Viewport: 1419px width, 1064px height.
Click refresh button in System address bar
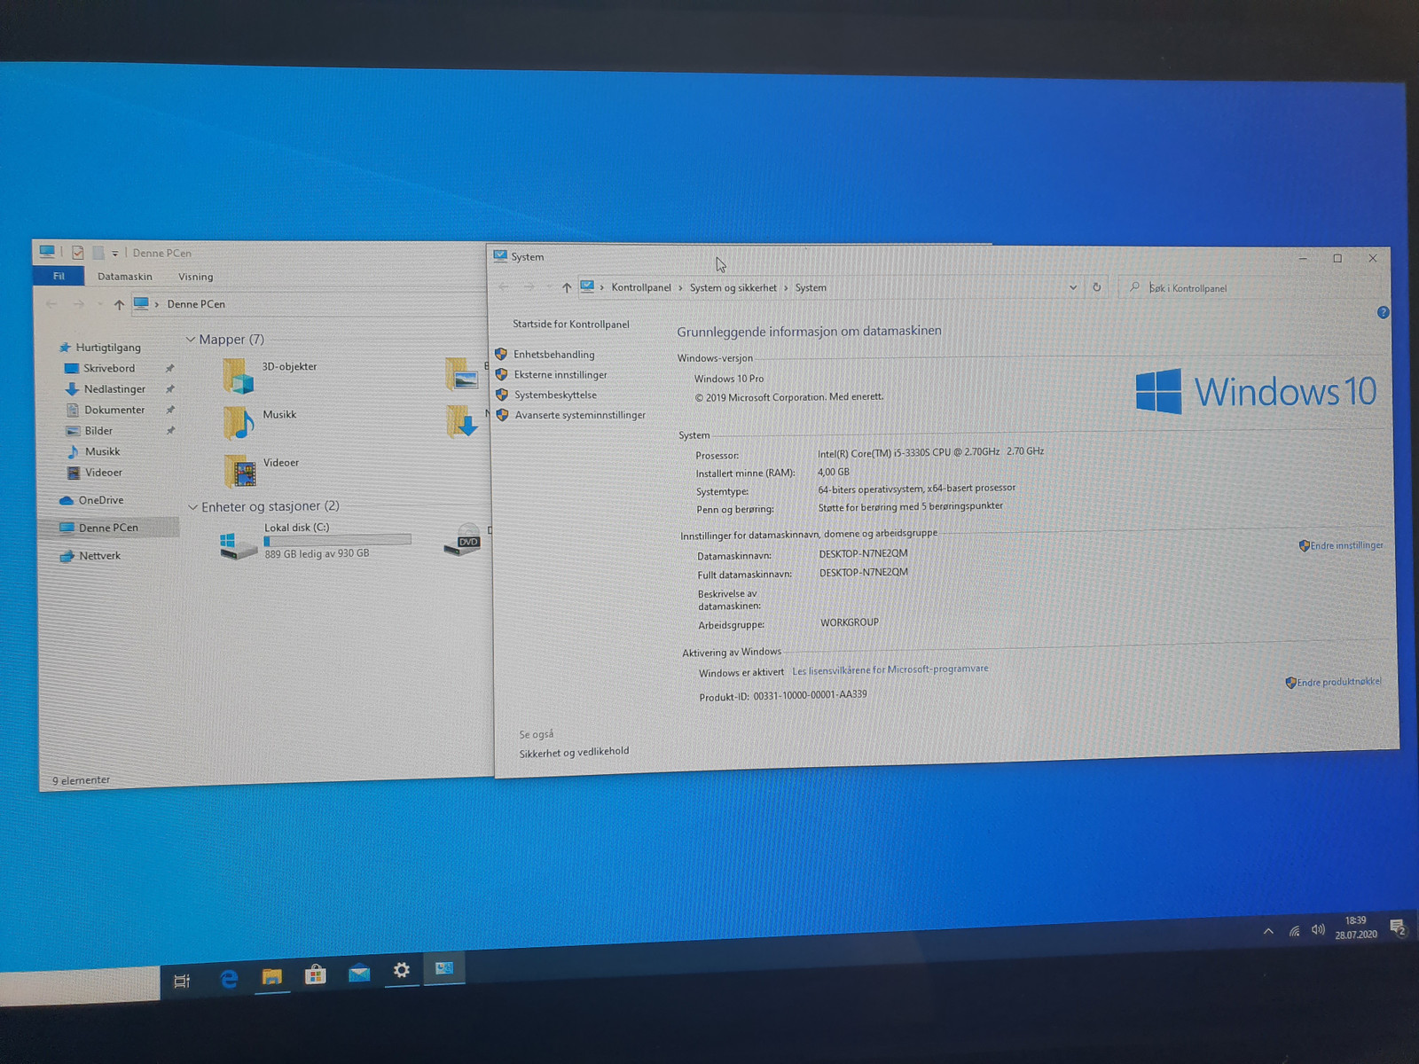point(1096,287)
